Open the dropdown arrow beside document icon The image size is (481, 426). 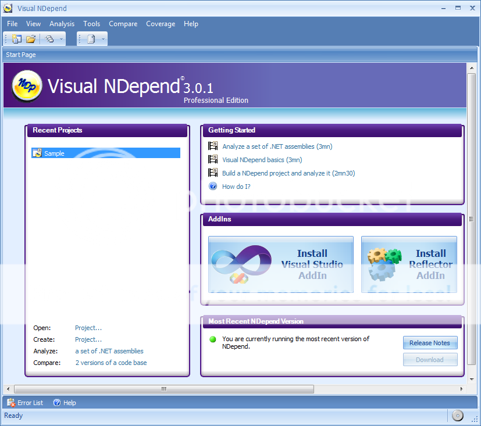tap(103, 39)
